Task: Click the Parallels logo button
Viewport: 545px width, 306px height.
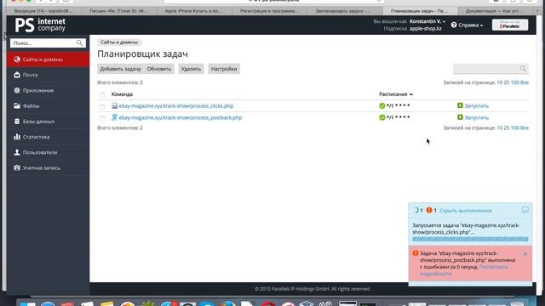Action: pyautogui.click(x=510, y=25)
